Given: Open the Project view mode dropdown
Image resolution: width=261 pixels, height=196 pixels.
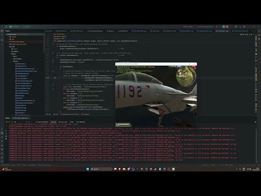Looking at the screenshot, I should click(x=8, y=31).
